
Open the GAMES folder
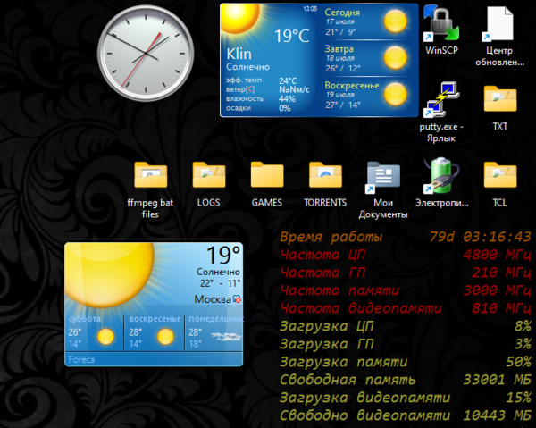pos(267,184)
